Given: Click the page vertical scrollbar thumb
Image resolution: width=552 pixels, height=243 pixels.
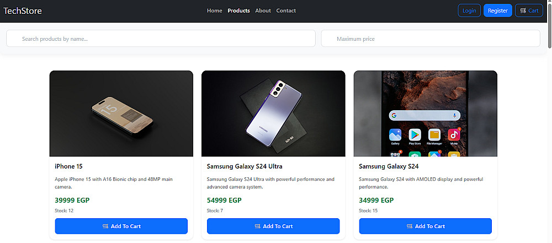Looking at the screenshot, I should 550,25.
